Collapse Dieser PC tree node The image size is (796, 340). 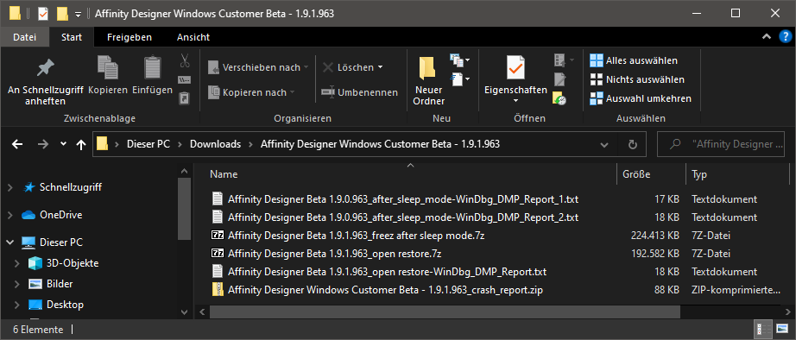[x=10, y=242]
